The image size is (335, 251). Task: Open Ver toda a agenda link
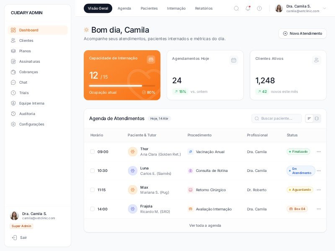(205, 225)
